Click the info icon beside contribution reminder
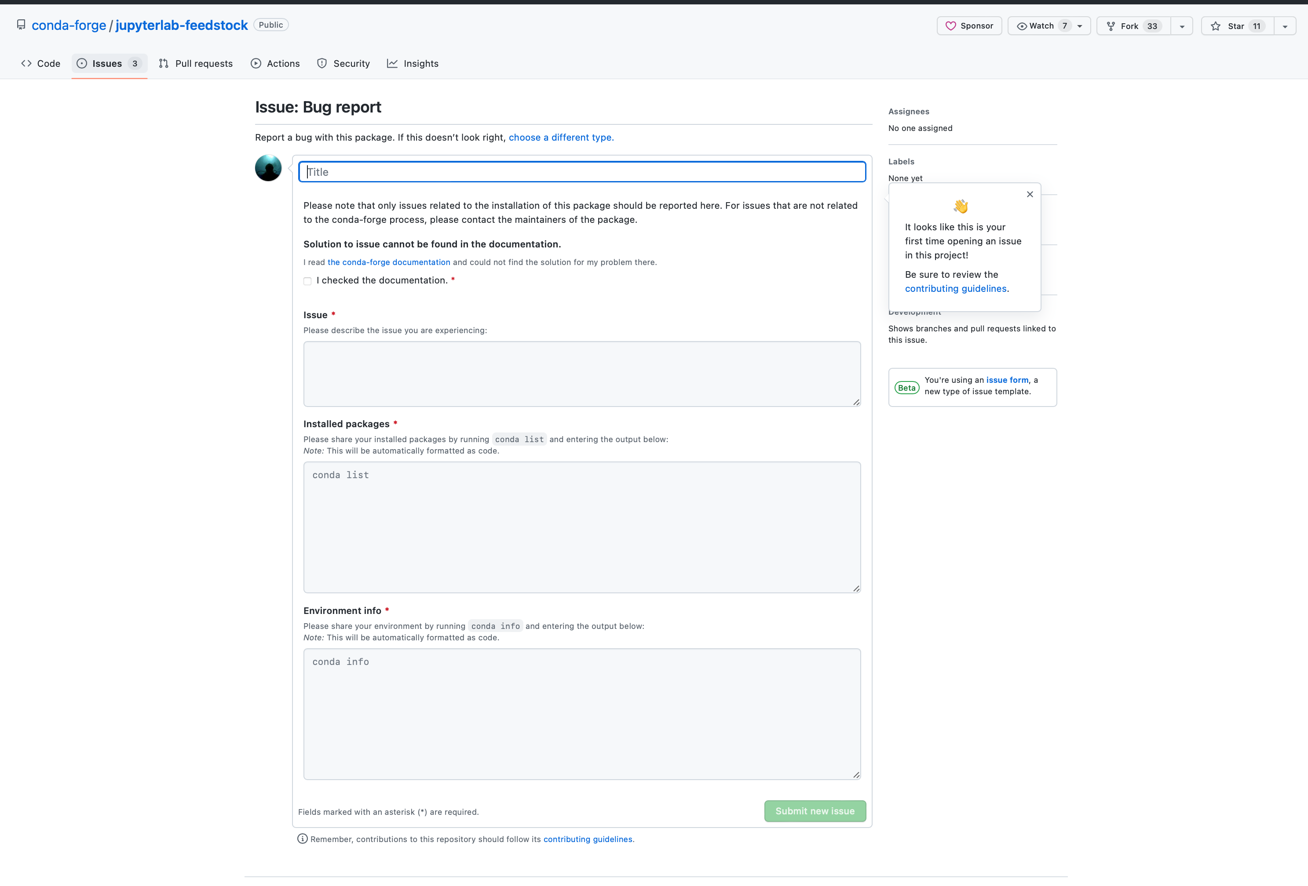 coord(302,838)
